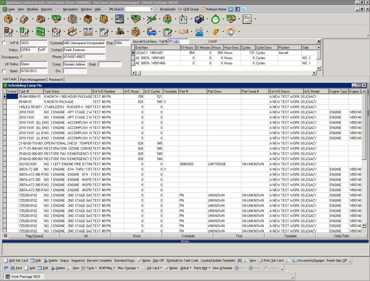This screenshot has width=370, height=281.
Task: Click the airplane icon in top toolbar
Action: coord(152,19)
